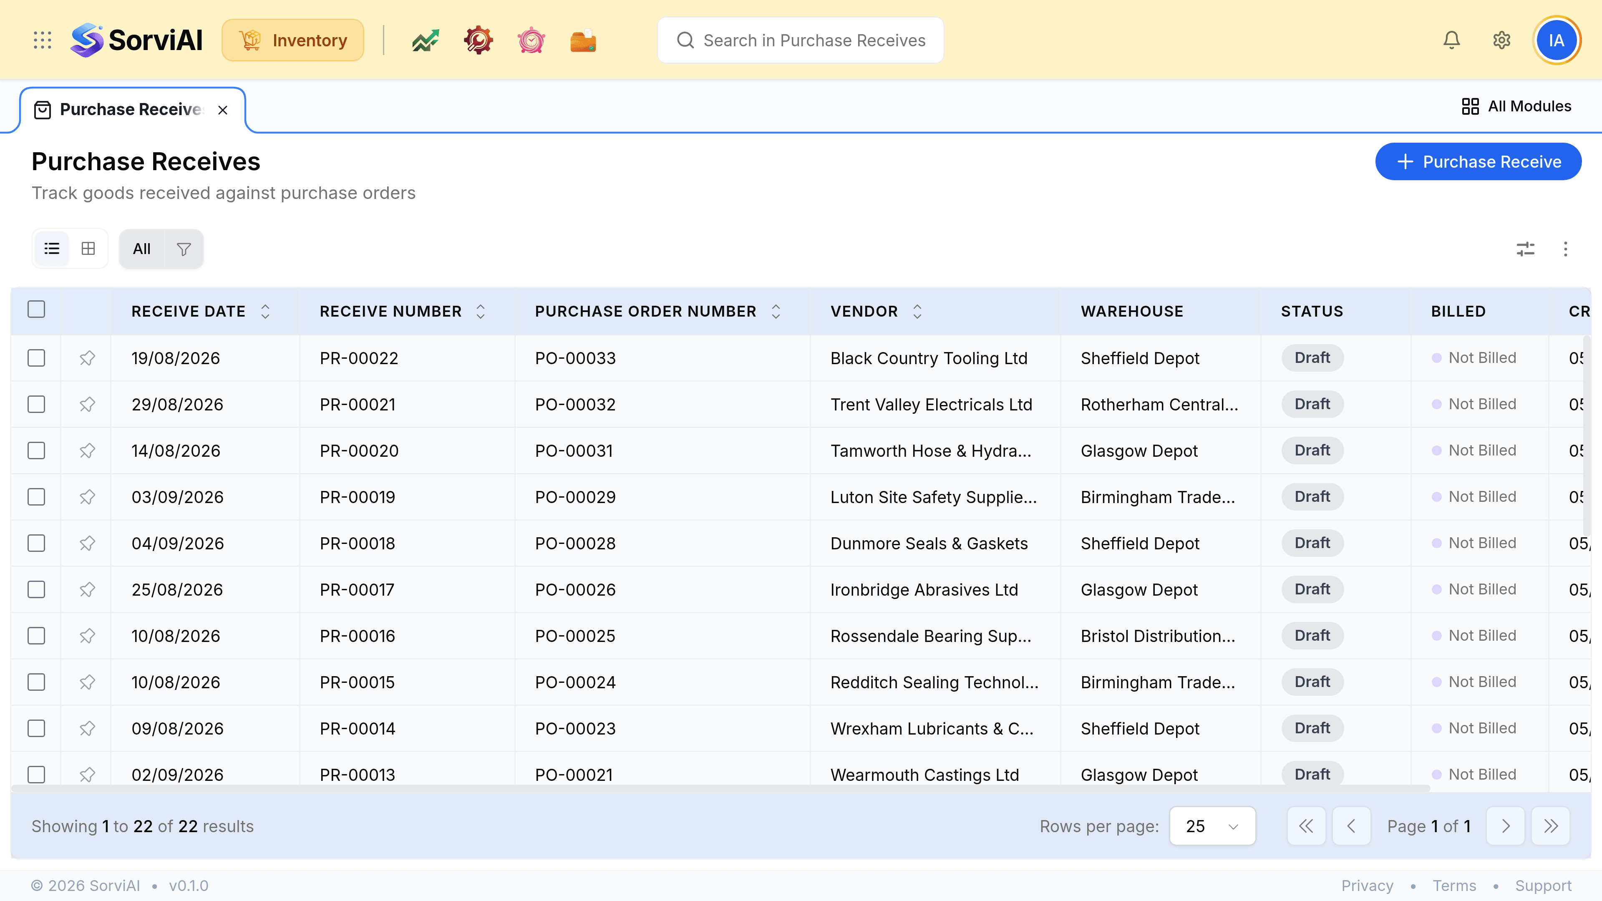
Task: Open the pink clock module icon
Action: [x=531, y=40]
